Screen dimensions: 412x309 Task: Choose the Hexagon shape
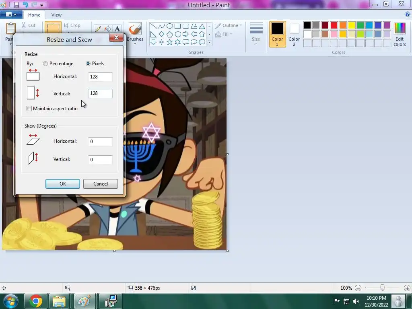pos(178,34)
